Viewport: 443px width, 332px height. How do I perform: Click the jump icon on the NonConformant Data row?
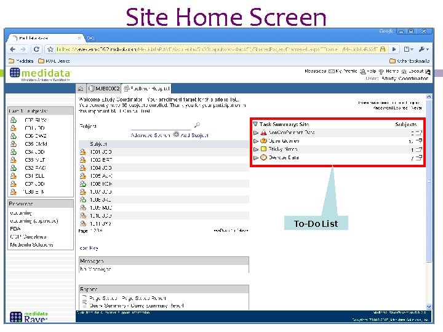pyautogui.click(x=419, y=132)
